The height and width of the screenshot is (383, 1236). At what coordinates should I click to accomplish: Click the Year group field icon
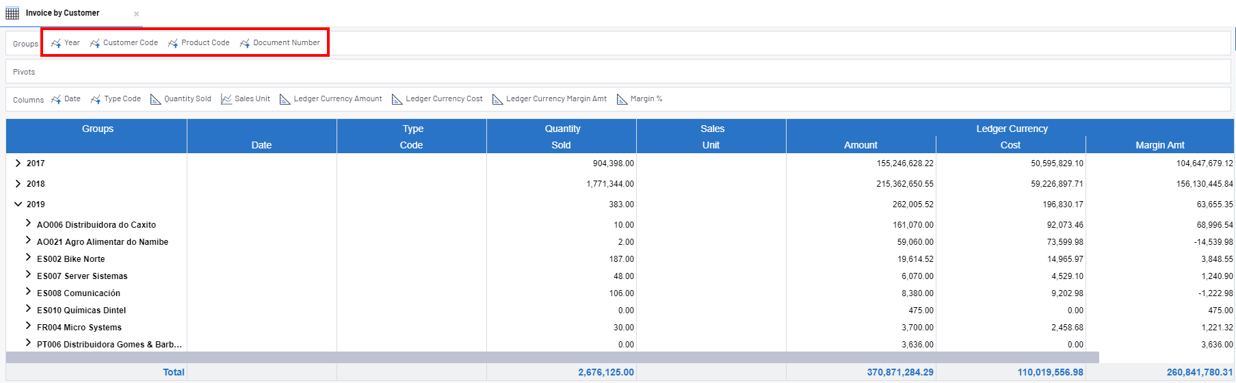(56, 43)
